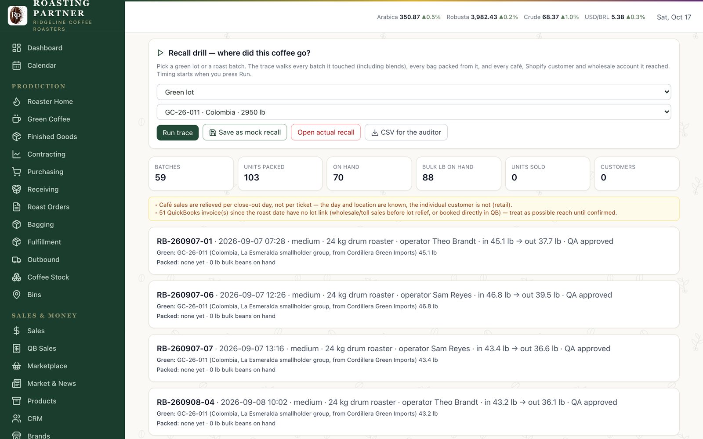The height and width of the screenshot is (439, 703).
Task: Click the Purchasing cart icon
Action: [x=17, y=172]
